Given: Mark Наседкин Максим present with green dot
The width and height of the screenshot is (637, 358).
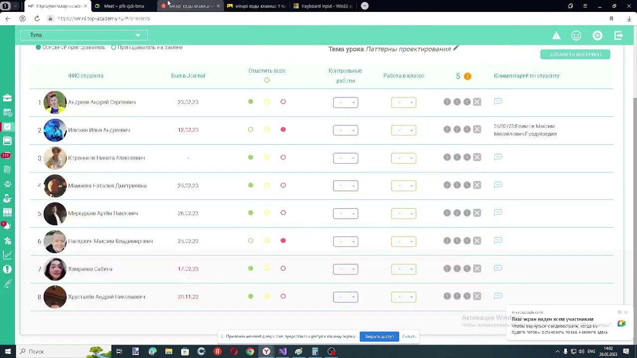Looking at the screenshot, I should [251, 241].
